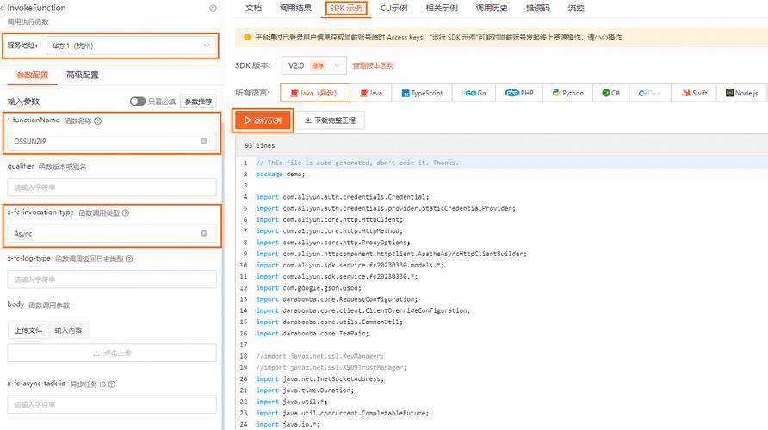This screenshot has width=768, height=430.
Task: Switch to the 相关示例 tab
Action: (442, 9)
